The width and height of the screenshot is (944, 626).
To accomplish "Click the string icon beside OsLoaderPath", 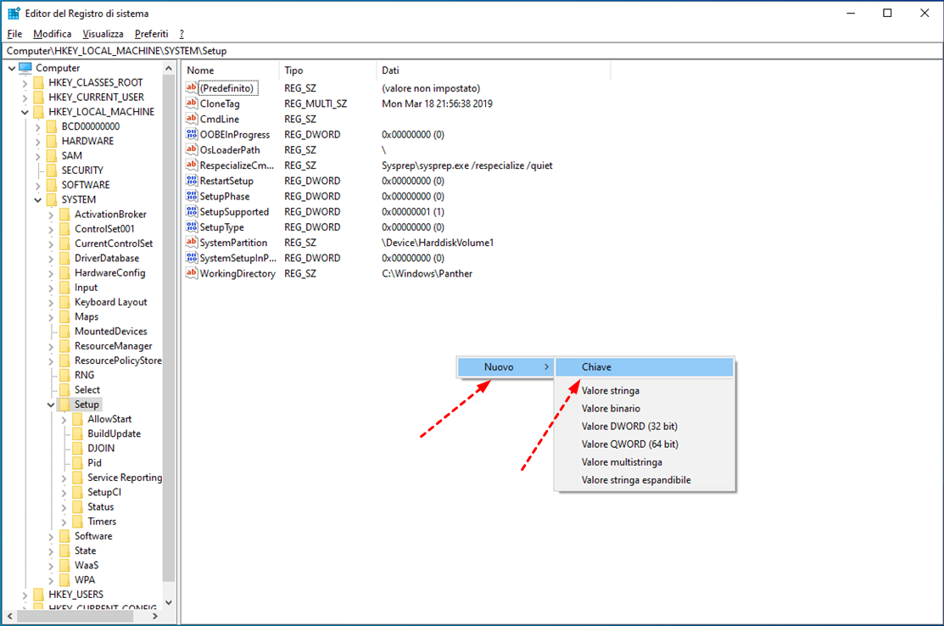I will coord(192,150).
